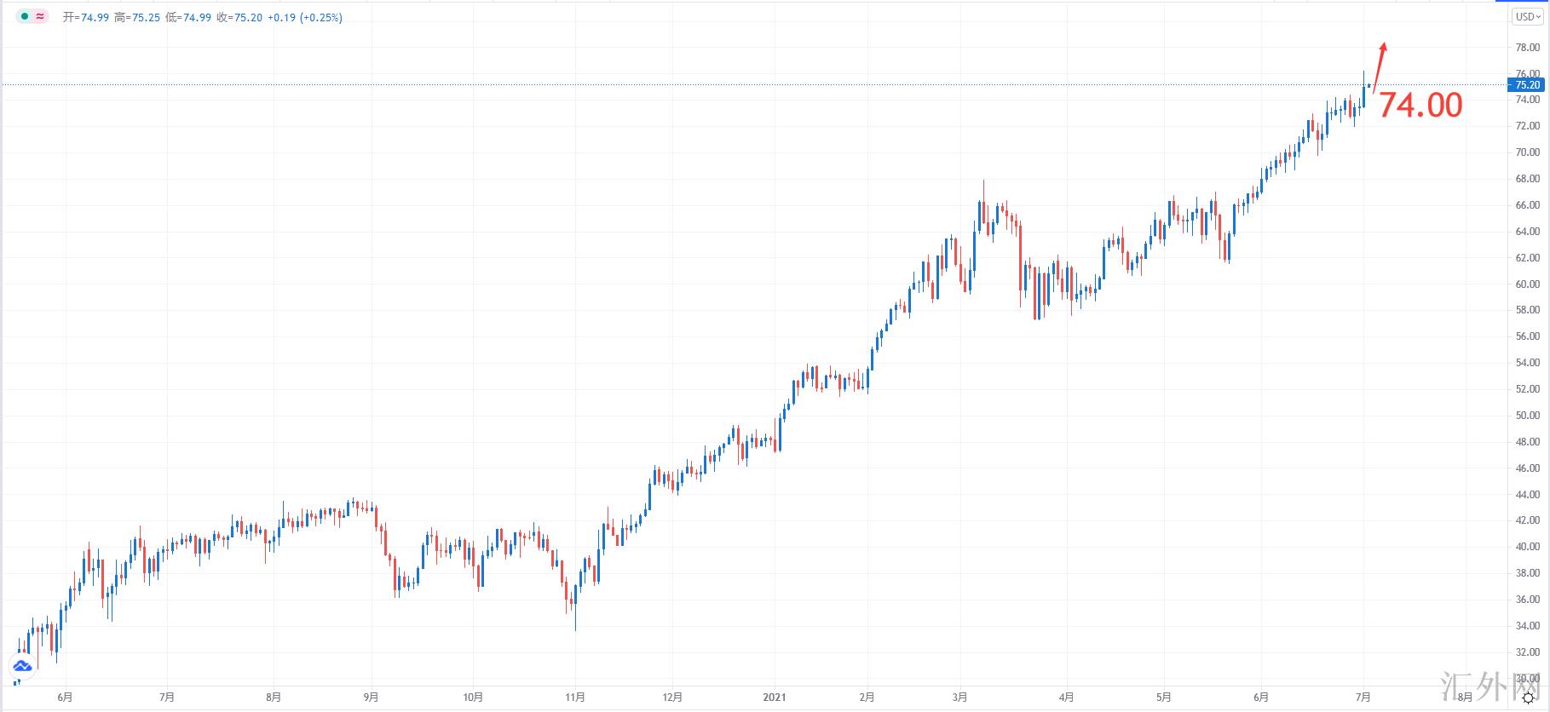Image resolution: width=1550 pixels, height=712 pixels.
Task: Click the 75.20 current price label
Action: 1528,85
